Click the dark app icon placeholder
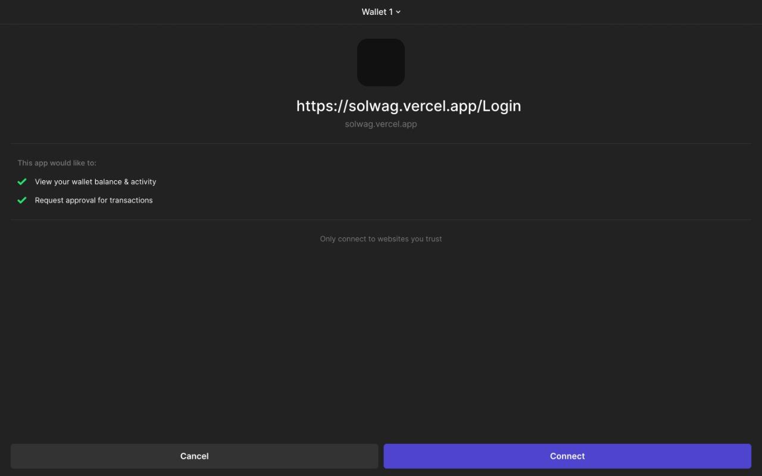This screenshot has width=762, height=476. (x=381, y=62)
